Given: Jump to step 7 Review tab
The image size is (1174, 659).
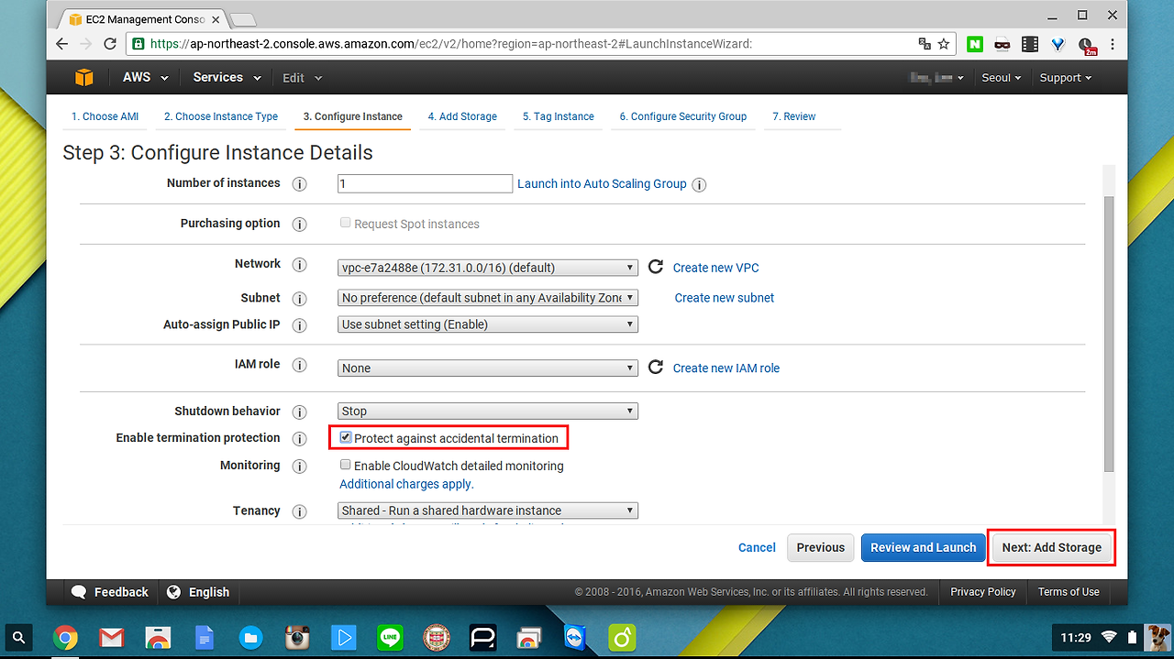Looking at the screenshot, I should click(794, 116).
